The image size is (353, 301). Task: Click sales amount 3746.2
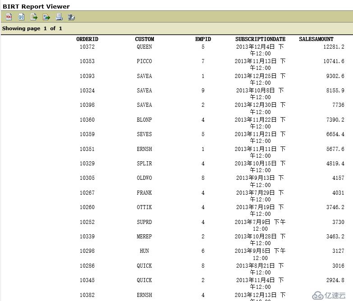335,207
